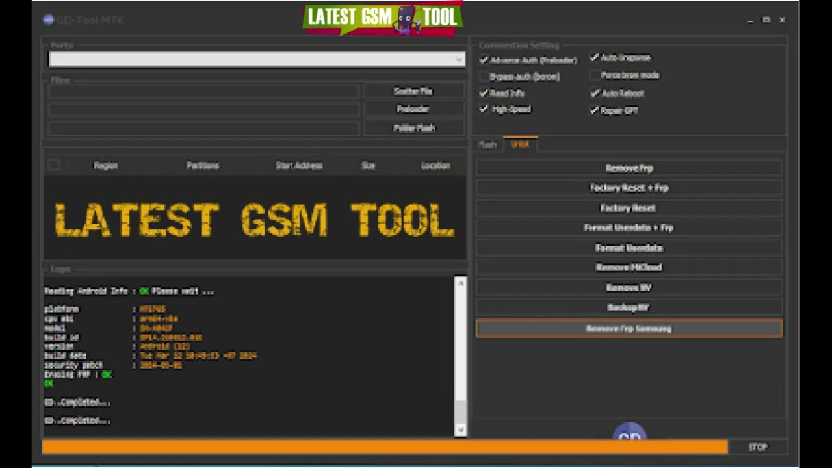The height and width of the screenshot is (468, 832).
Task: Click the 'security patch' log line
Action: 113,365
